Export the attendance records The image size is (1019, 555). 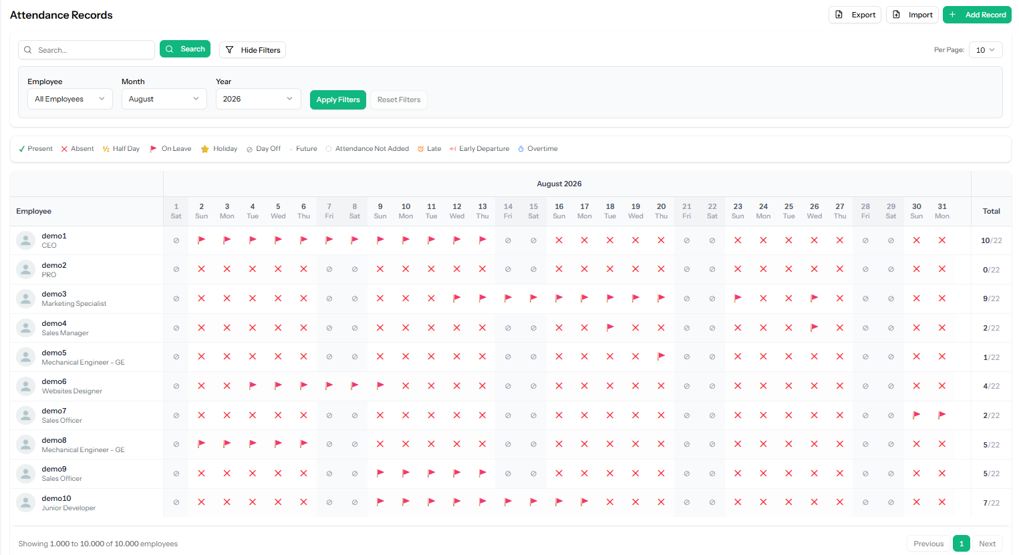855,15
